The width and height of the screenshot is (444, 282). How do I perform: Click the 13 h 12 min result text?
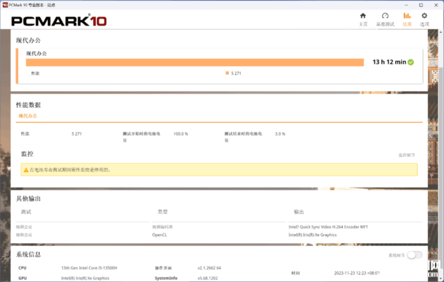tap(389, 62)
